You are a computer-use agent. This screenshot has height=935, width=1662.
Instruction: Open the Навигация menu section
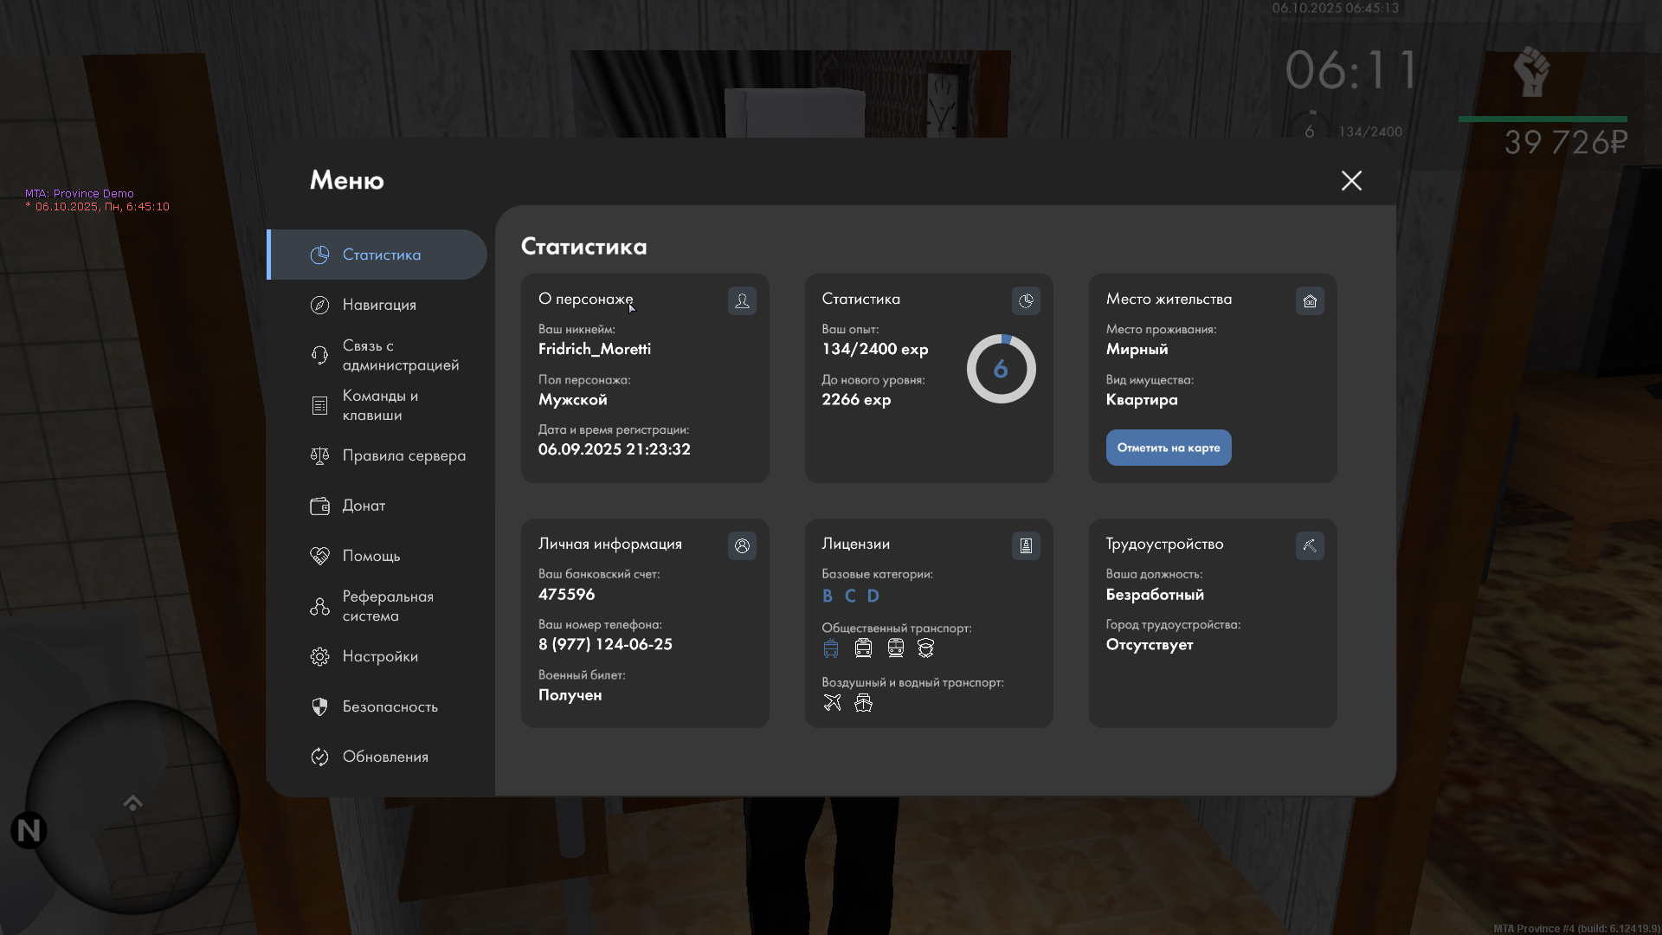tap(378, 305)
